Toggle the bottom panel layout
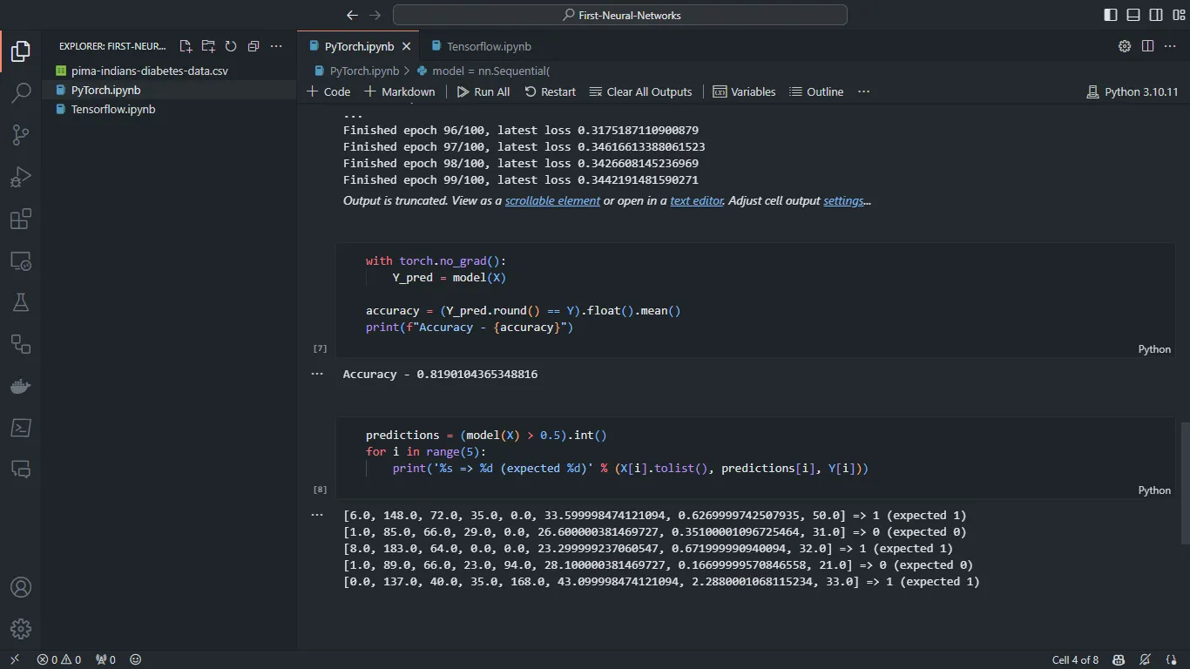1190x669 pixels. (1133, 15)
